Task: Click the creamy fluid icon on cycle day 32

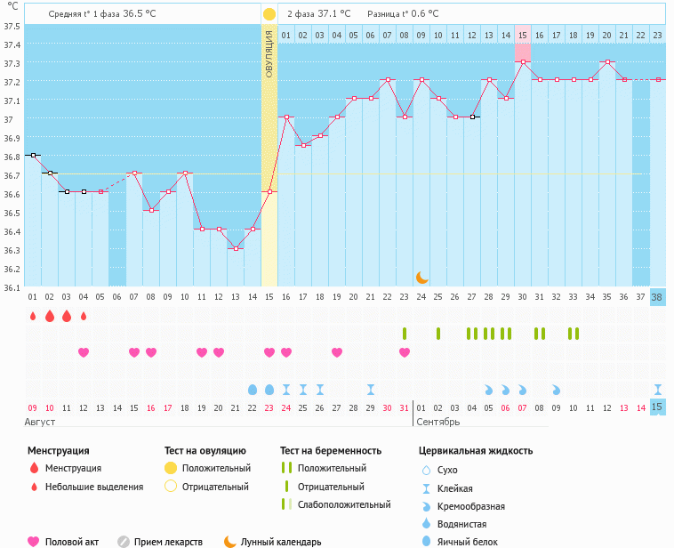Action: point(556,390)
